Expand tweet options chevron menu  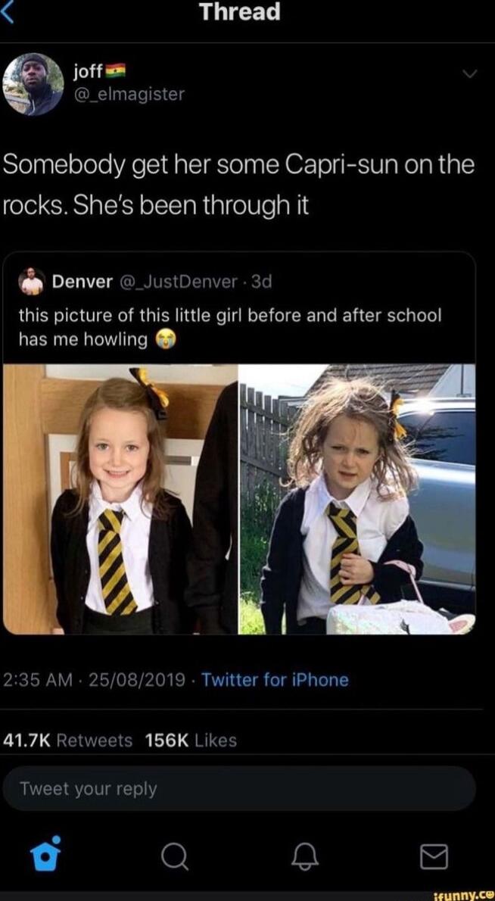[x=470, y=73]
